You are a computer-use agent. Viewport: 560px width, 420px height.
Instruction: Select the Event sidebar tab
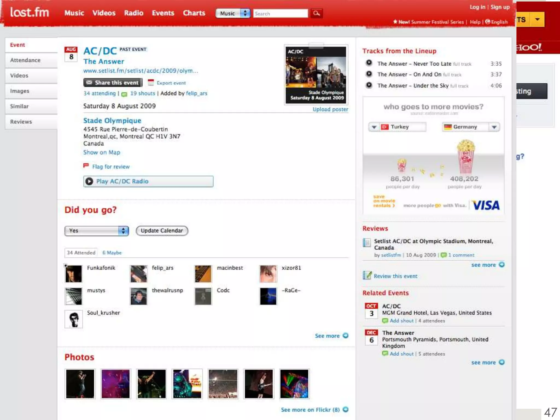[x=31, y=45]
